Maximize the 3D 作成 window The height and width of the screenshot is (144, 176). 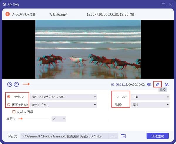point(163,4)
